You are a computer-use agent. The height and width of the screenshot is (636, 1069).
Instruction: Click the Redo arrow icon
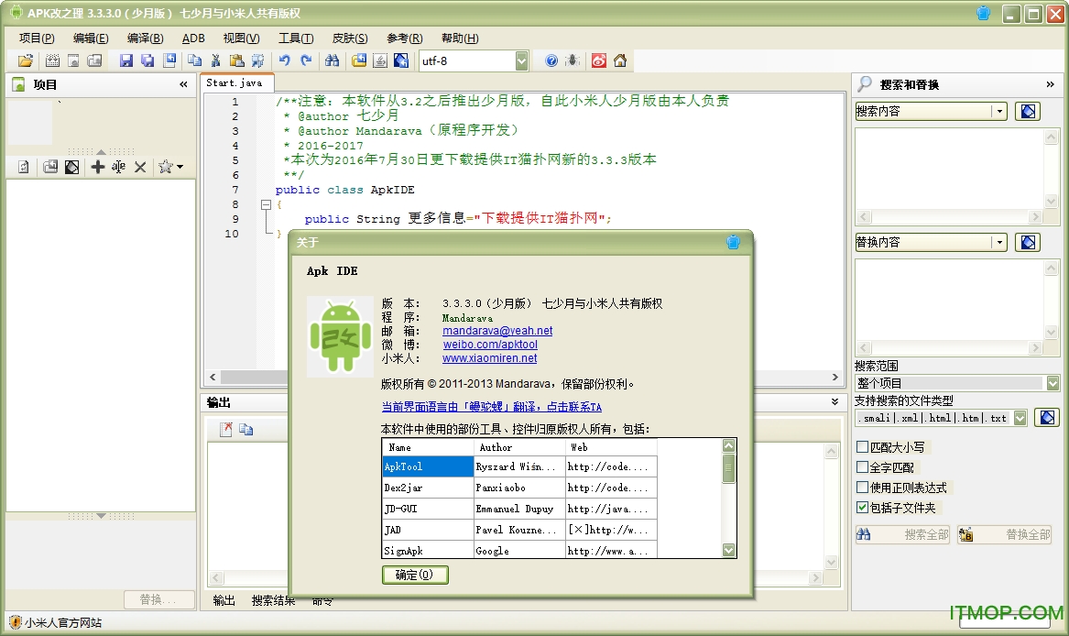(306, 60)
